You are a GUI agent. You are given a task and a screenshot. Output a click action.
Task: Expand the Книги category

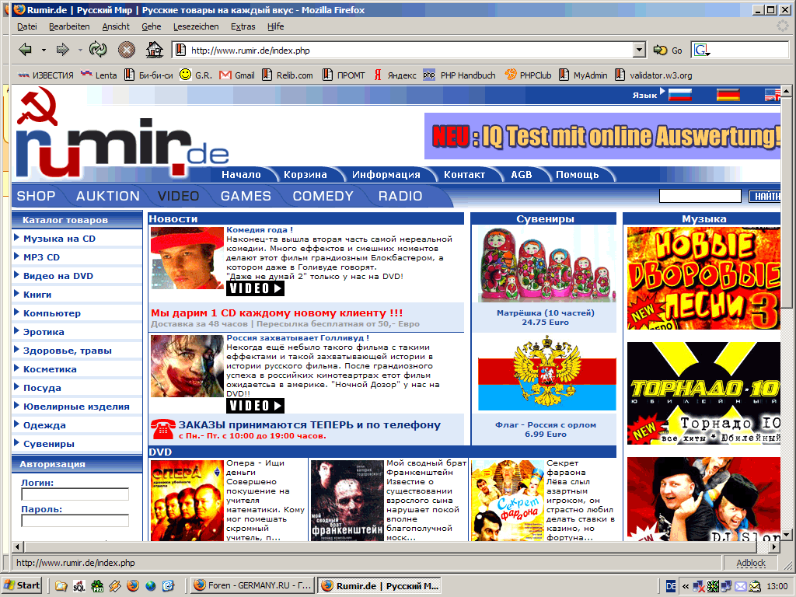37,295
